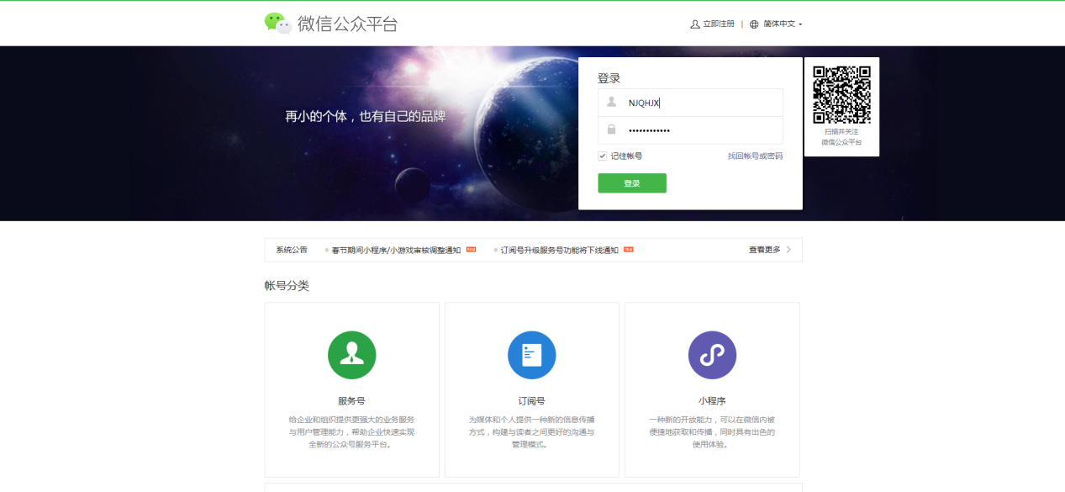The image size is (1065, 492).
Task: Click 查看更多 announcements link
Action: pos(765,250)
